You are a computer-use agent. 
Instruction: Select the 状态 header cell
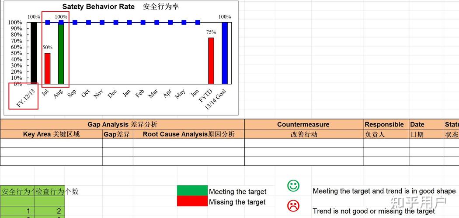[x=452, y=134]
